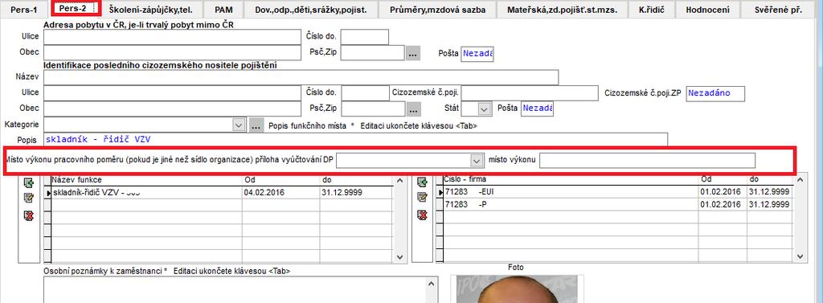The image size is (823, 303).
Task: Edit selected record in Název funkce table
Action: [x=29, y=198]
